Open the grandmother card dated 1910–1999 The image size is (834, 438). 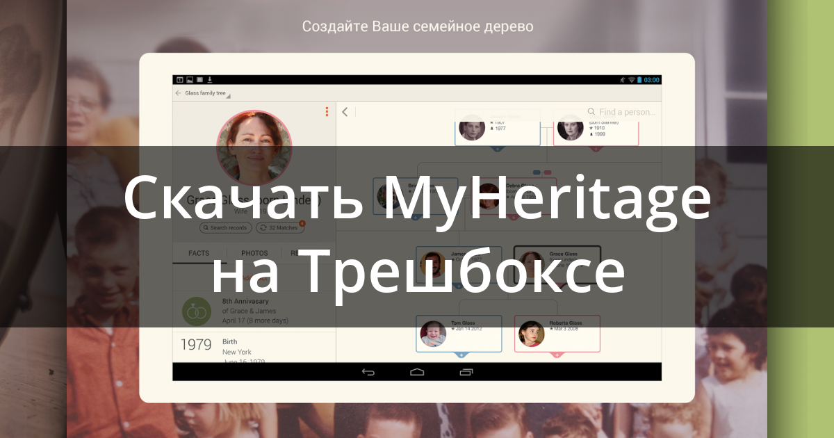(596, 128)
